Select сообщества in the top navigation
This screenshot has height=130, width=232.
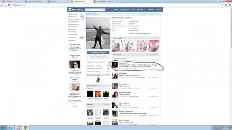[x=124, y=10]
